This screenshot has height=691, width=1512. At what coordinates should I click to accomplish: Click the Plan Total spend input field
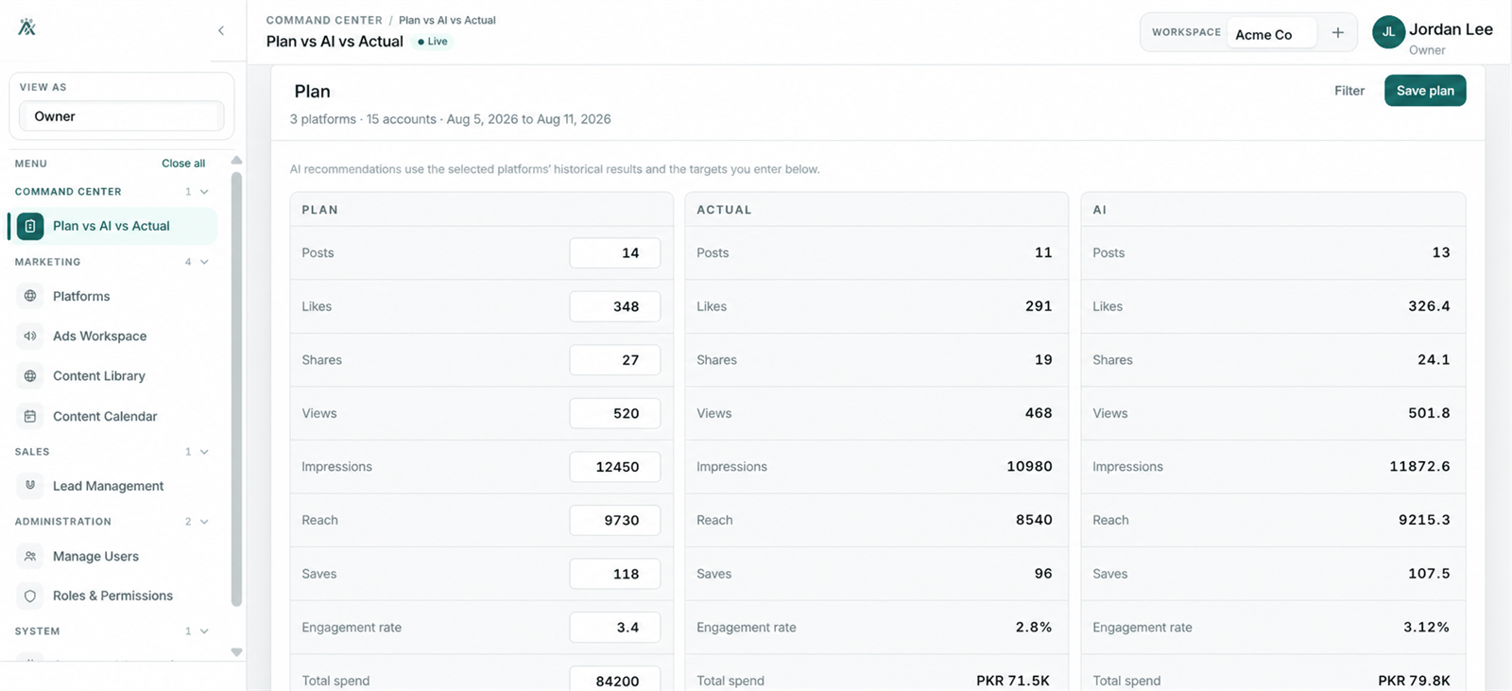coord(614,681)
